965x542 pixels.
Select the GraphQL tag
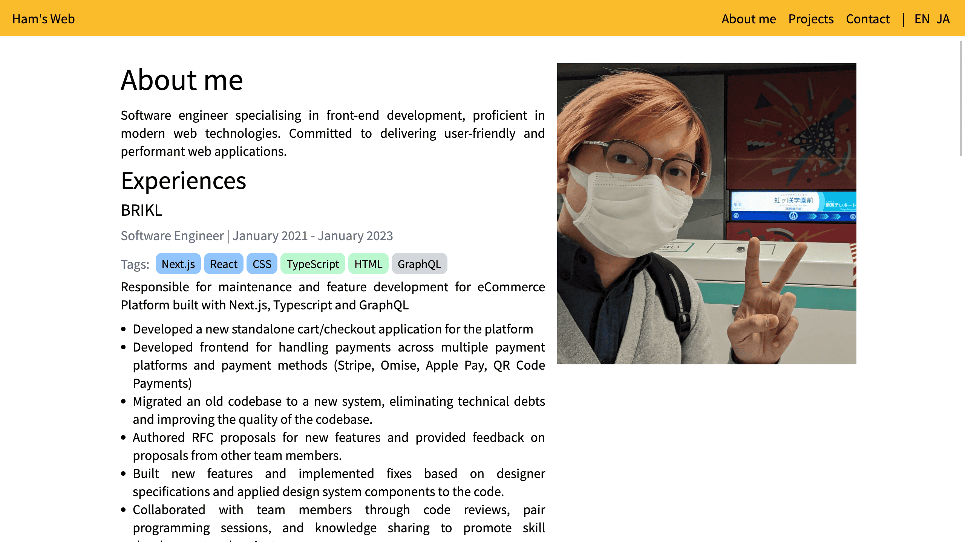point(419,264)
